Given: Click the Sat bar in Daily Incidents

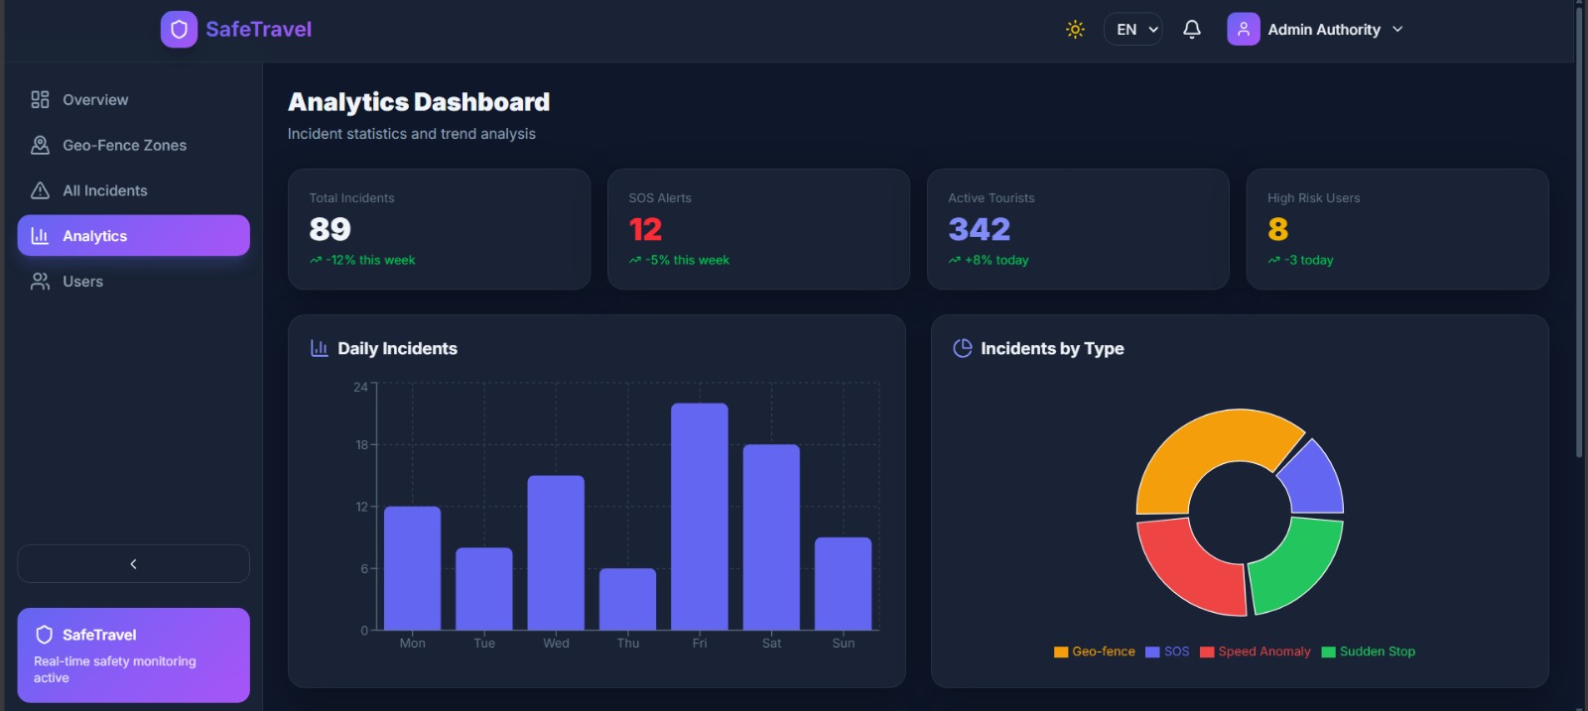Looking at the screenshot, I should tap(771, 537).
